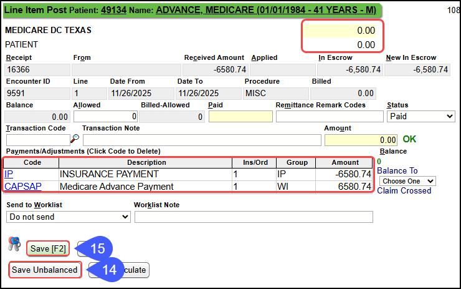Expand the Balance To 'Choose One' dropdown
This screenshot has width=461, height=289.
coord(407,181)
